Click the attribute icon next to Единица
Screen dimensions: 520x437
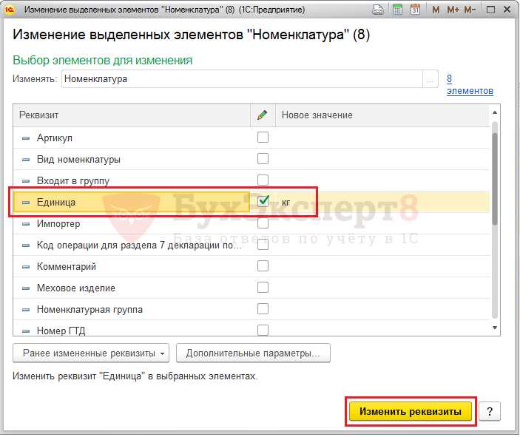(26, 203)
